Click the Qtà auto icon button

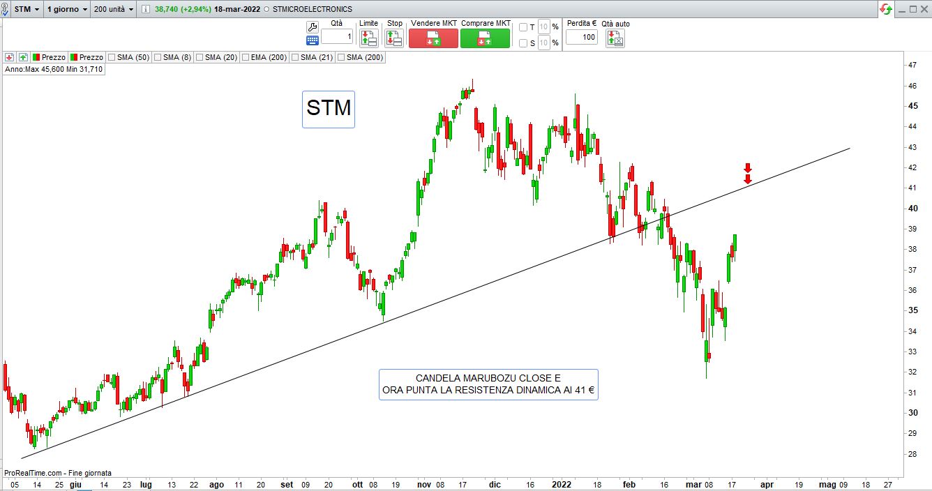(615, 38)
